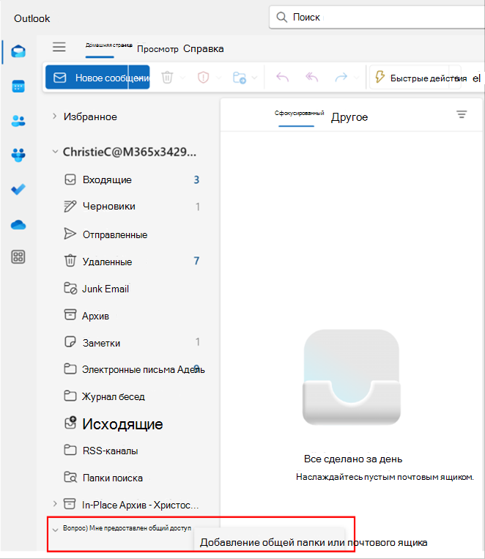The image size is (485, 559).
Task: Switch to the Справка tab
Action: pos(203,48)
